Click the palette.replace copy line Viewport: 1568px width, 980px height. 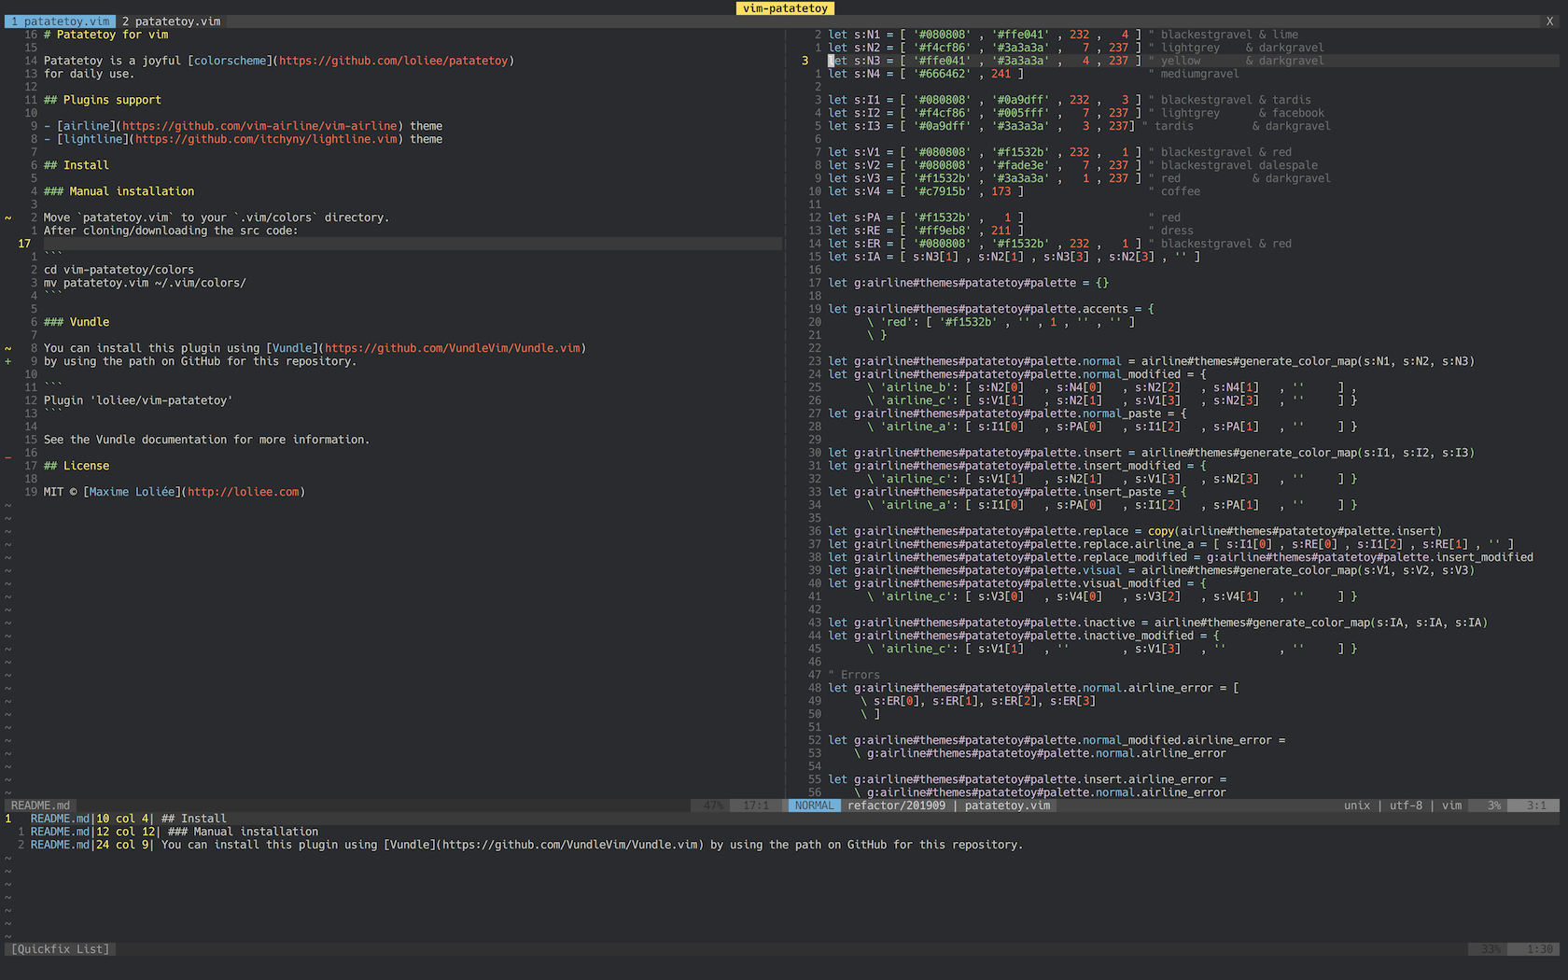pyautogui.click(x=1135, y=531)
